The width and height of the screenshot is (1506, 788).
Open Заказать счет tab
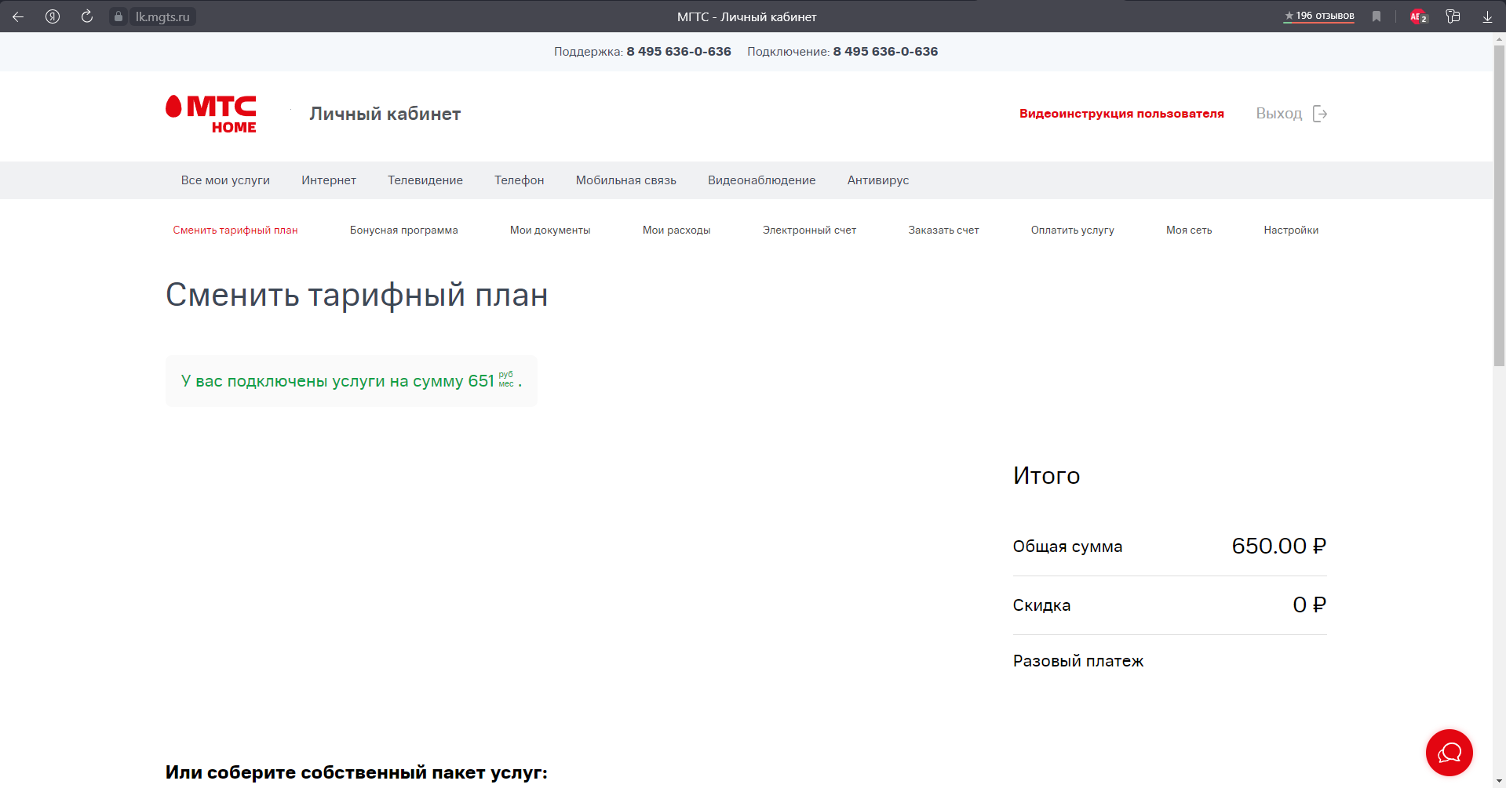943,231
